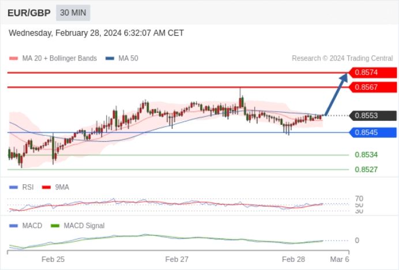
Task: Select the 0.8567 resistance price tag
Action: pos(373,87)
